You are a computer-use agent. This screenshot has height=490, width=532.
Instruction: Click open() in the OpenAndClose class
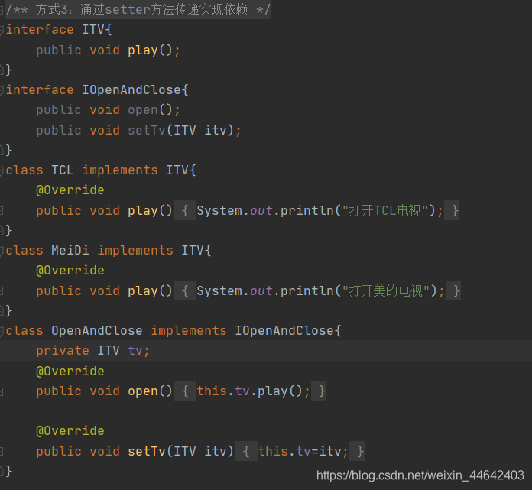pyautogui.click(x=150, y=391)
